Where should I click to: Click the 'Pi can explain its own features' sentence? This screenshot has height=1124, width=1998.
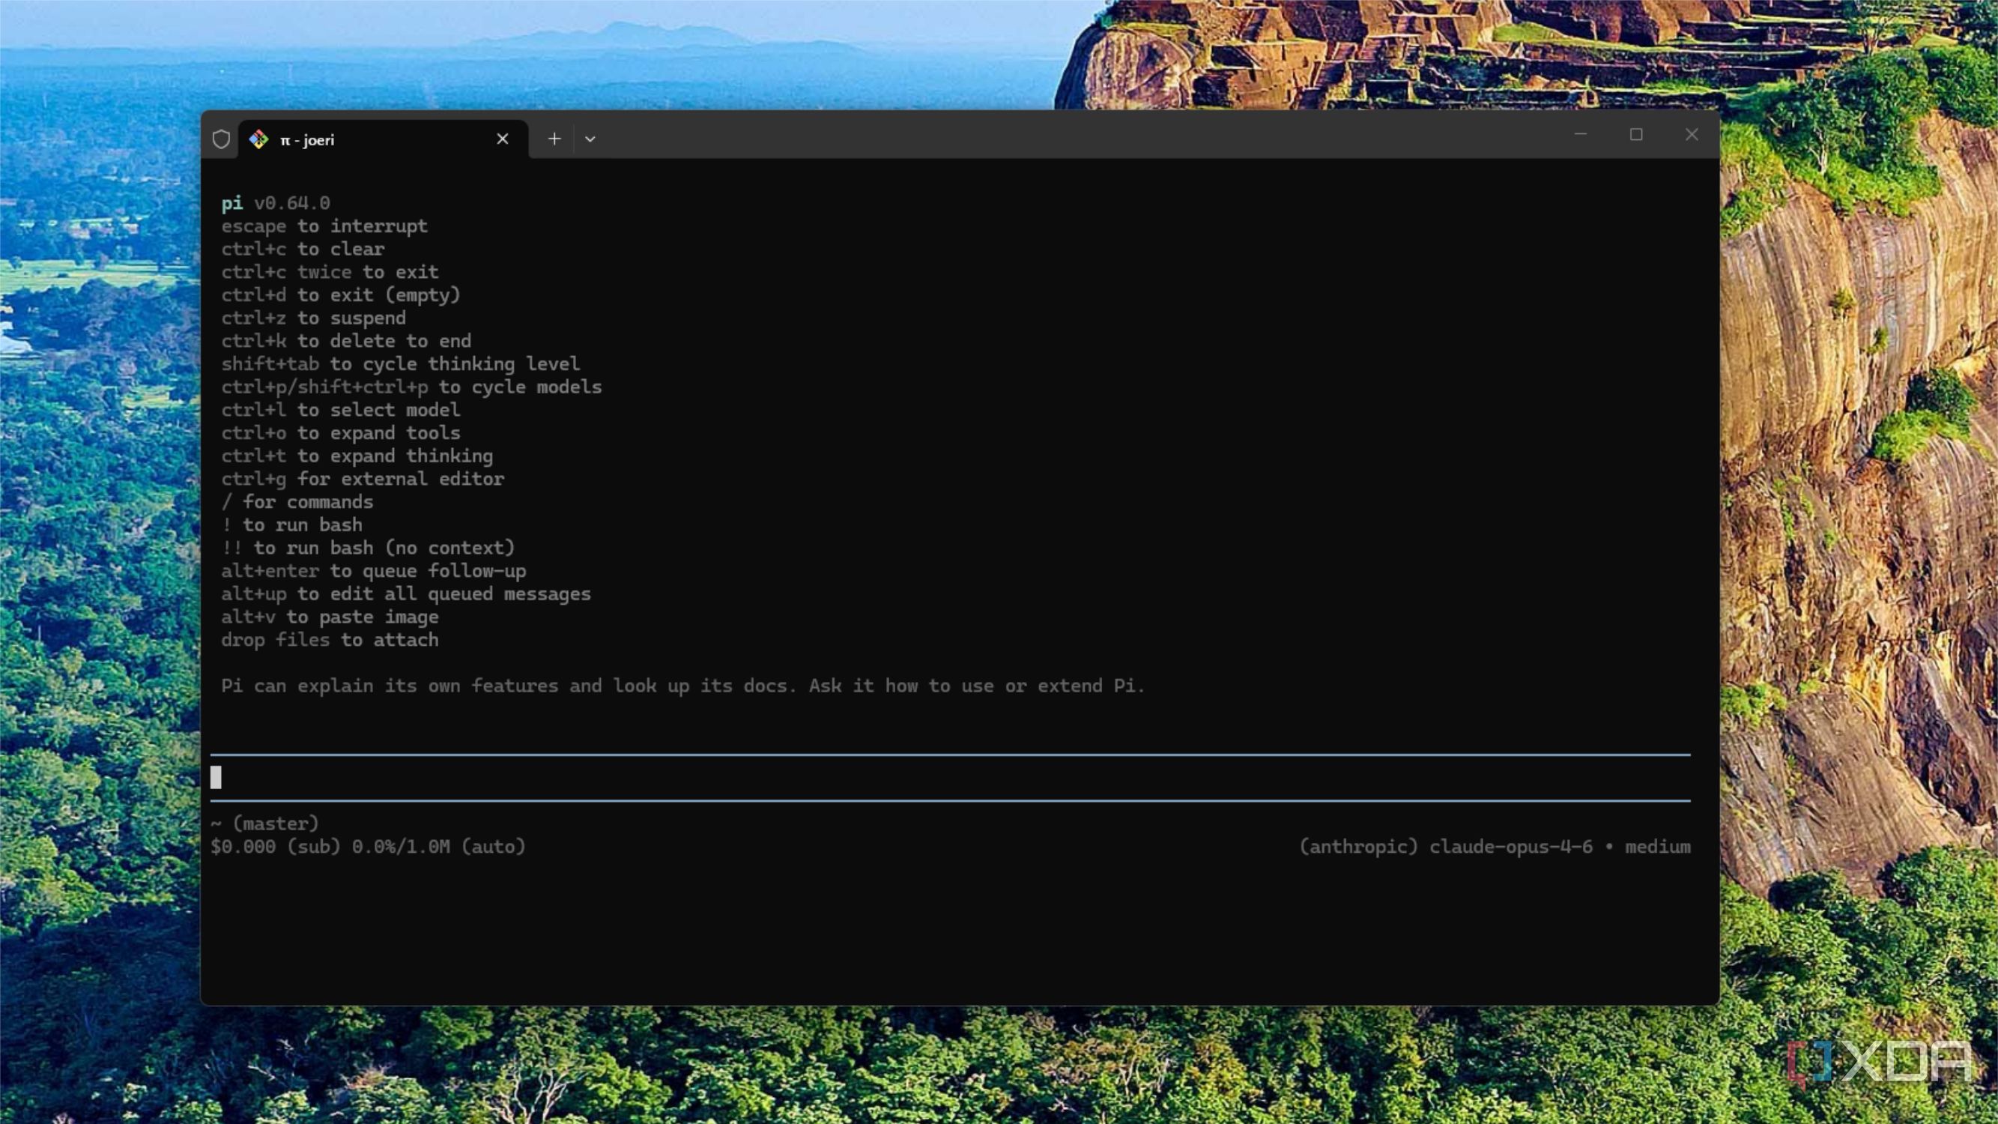682,686
